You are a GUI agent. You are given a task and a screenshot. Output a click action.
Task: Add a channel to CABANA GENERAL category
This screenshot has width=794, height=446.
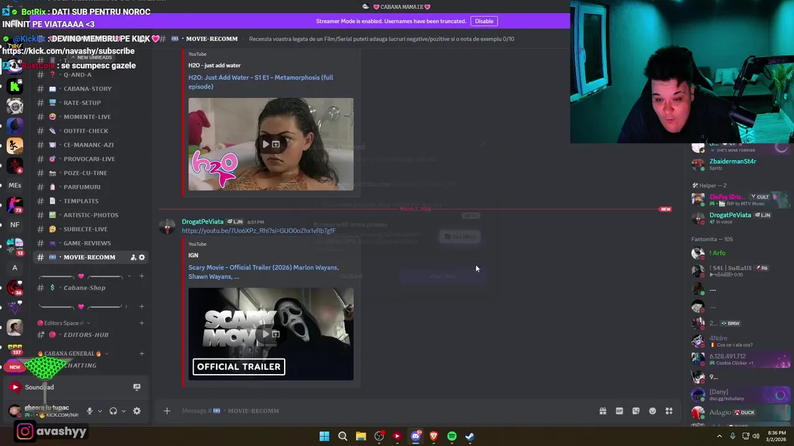141,354
